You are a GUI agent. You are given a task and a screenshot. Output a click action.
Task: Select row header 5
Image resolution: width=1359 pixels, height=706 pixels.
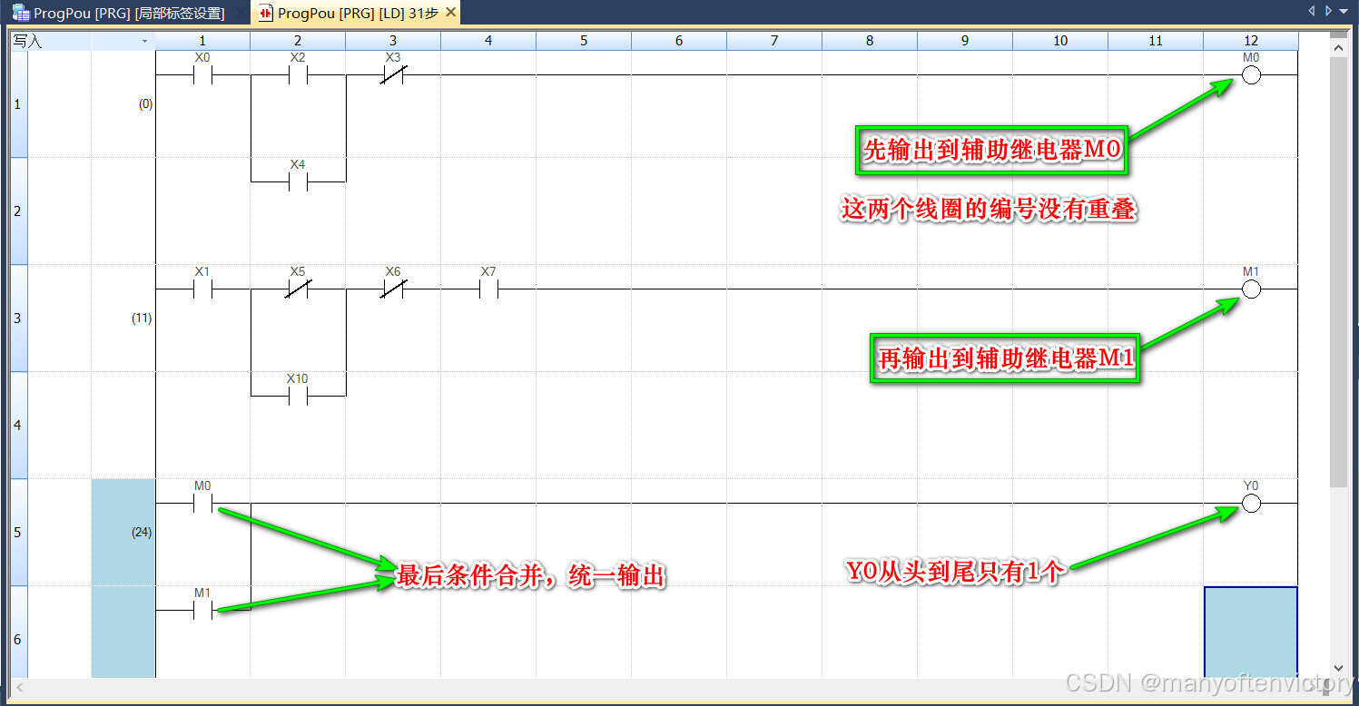coord(18,533)
